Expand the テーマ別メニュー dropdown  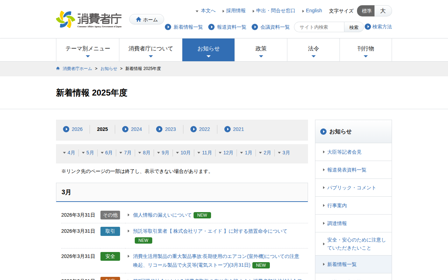[87, 50]
